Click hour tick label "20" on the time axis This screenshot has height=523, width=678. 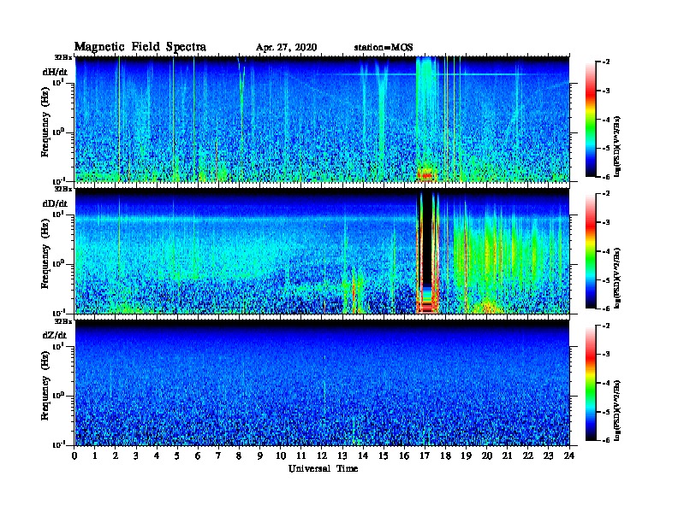click(x=487, y=455)
